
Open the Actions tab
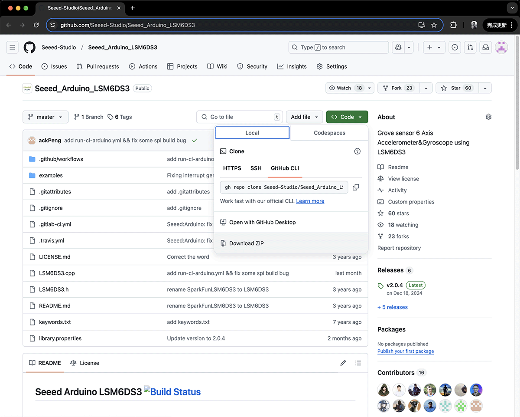[x=143, y=66]
